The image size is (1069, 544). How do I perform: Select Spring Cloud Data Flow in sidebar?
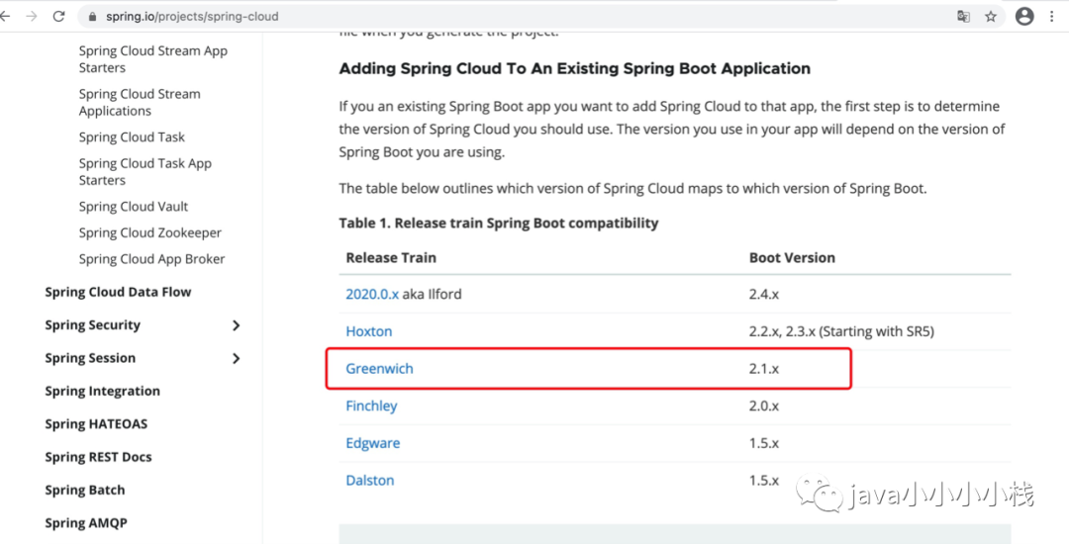(x=118, y=292)
